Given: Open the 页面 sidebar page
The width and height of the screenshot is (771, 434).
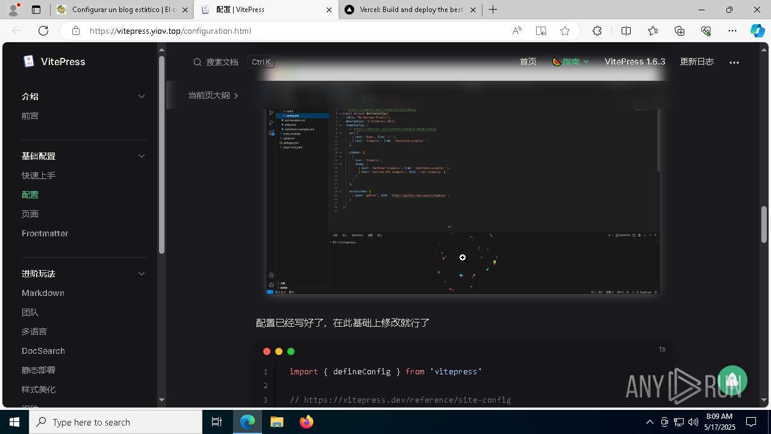Looking at the screenshot, I should click(x=30, y=214).
